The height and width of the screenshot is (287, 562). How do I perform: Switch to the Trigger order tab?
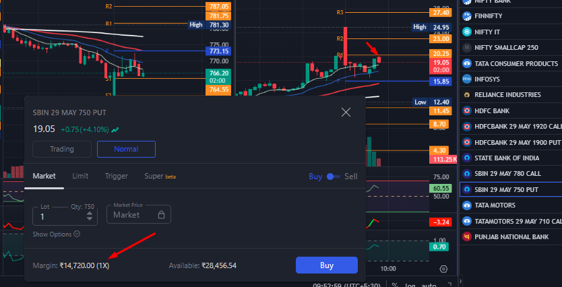pyautogui.click(x=117, y=177)
